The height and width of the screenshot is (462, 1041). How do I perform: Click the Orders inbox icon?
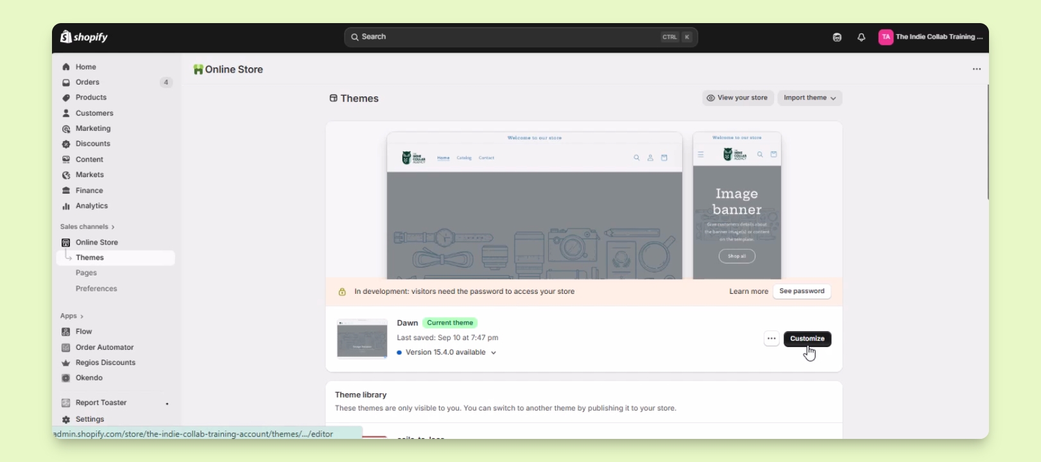pyautogui.click(x=66, y=82)
